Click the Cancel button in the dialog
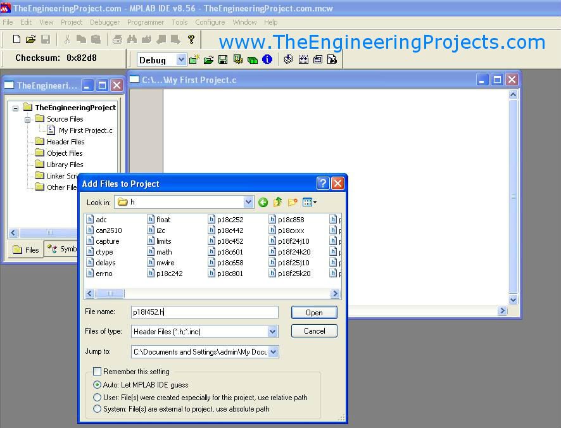This screenshot has width=561, height=428. click(x=314, y=331)
